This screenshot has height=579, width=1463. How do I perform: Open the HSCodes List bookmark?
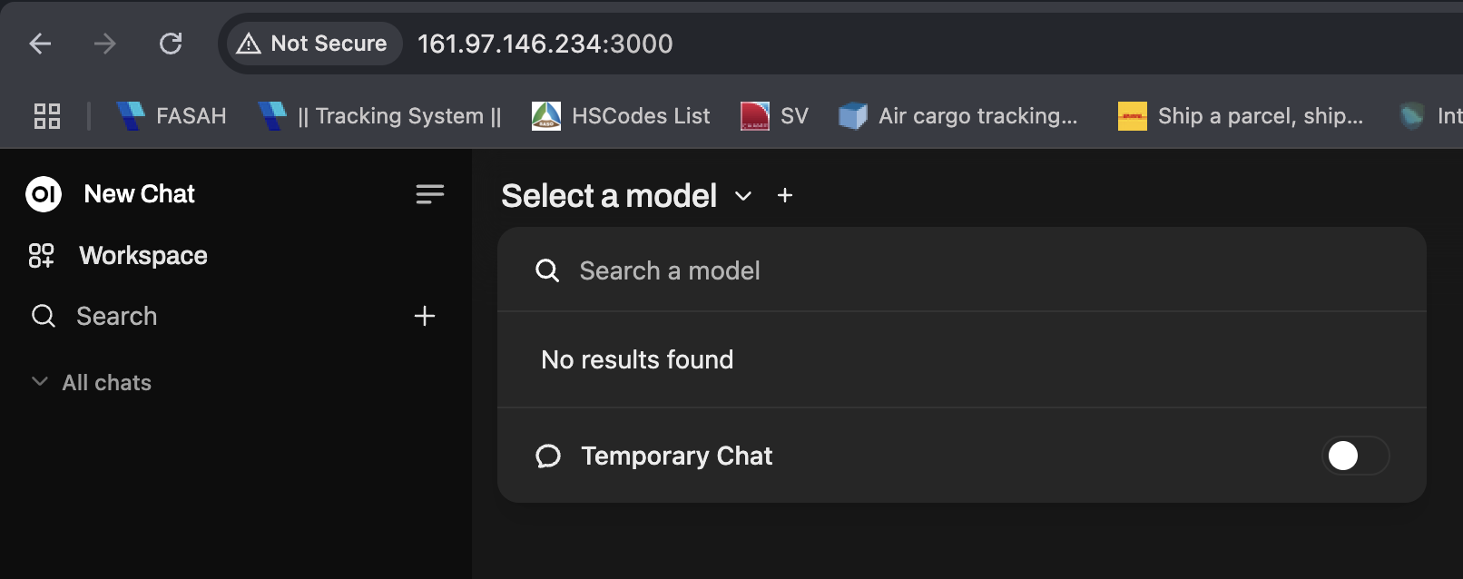click(622, 116)
